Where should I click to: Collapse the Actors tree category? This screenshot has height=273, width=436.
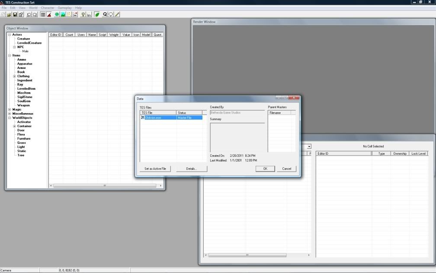(9, 35)
